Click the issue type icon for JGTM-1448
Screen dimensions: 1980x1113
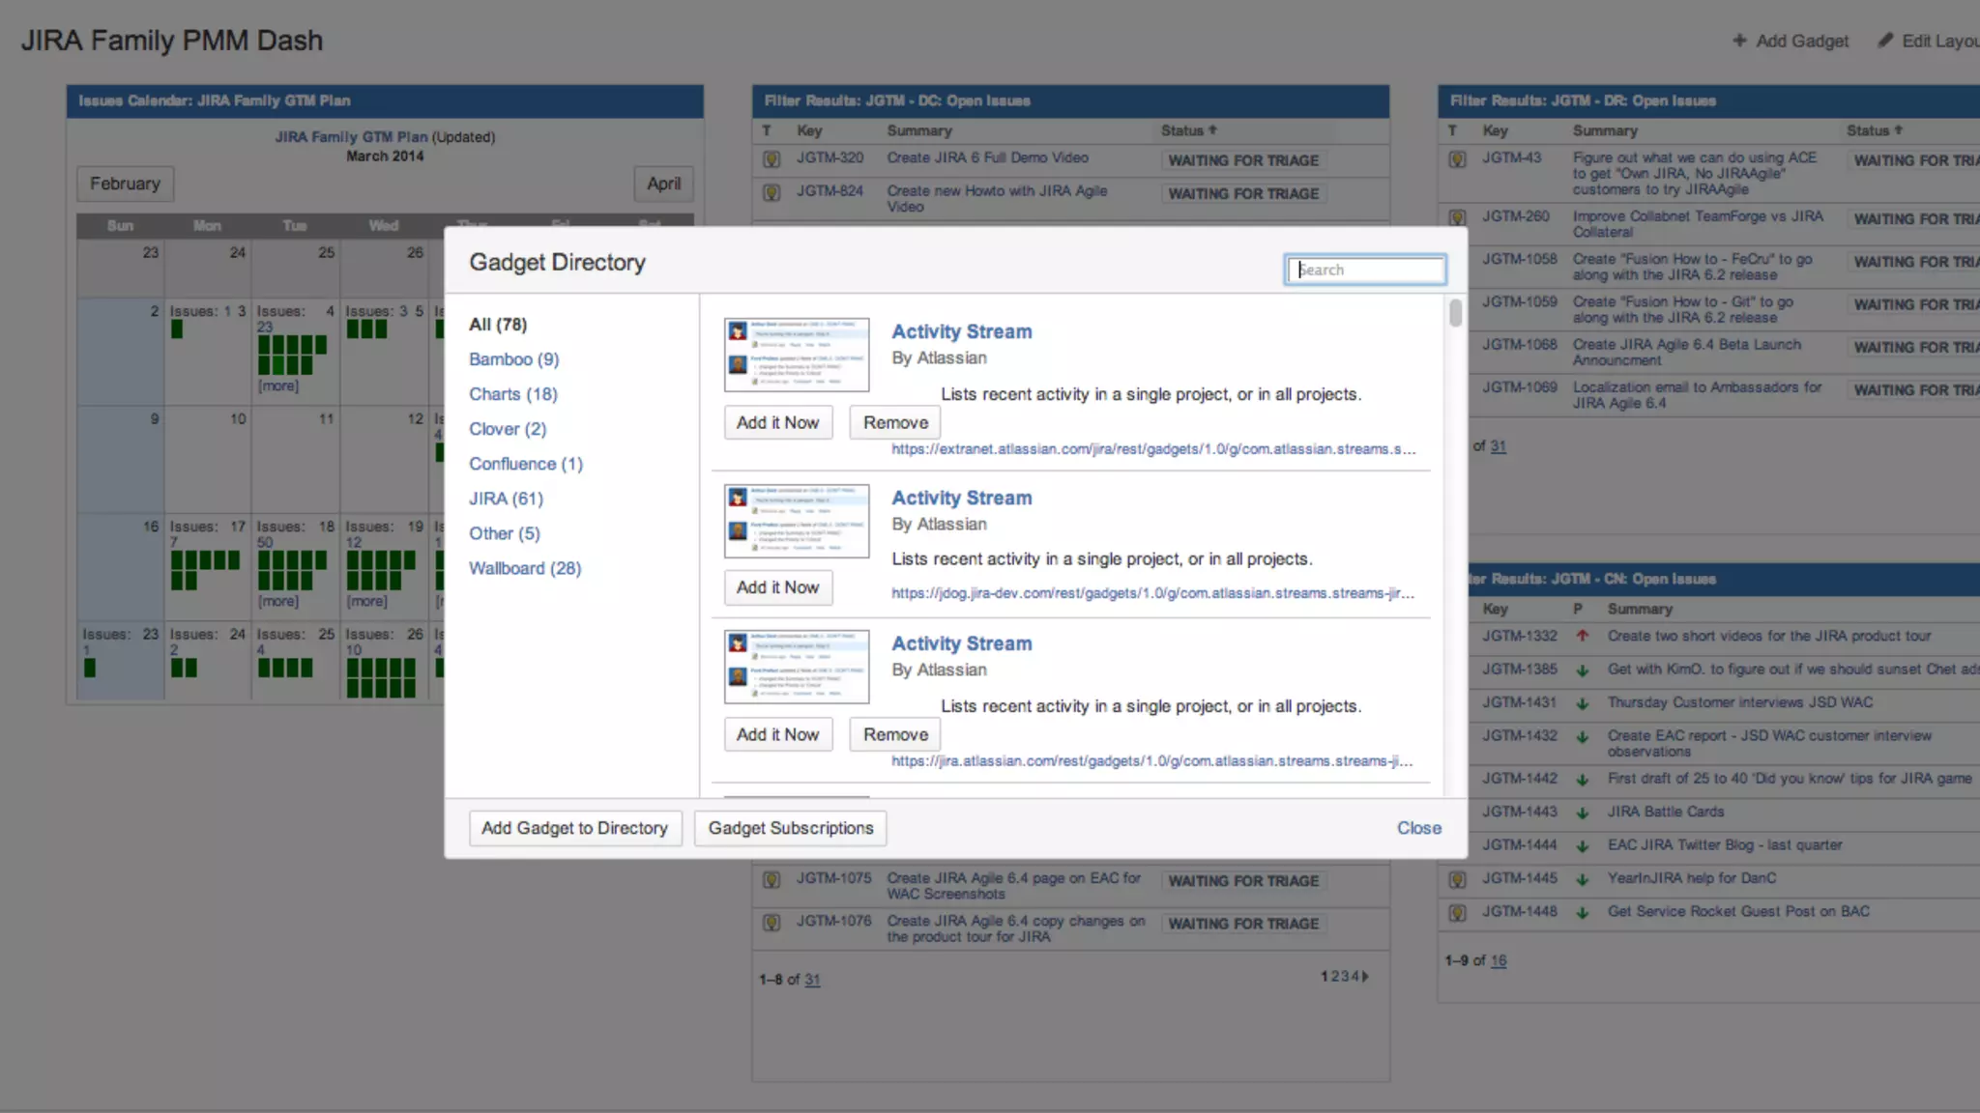tap(1457, 912)
